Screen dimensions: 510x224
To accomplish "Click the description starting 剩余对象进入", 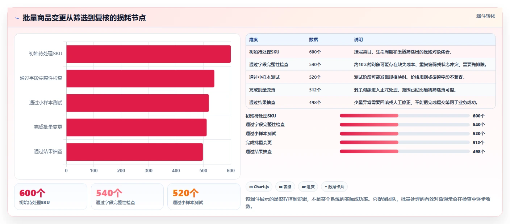I will pos(405,90).
